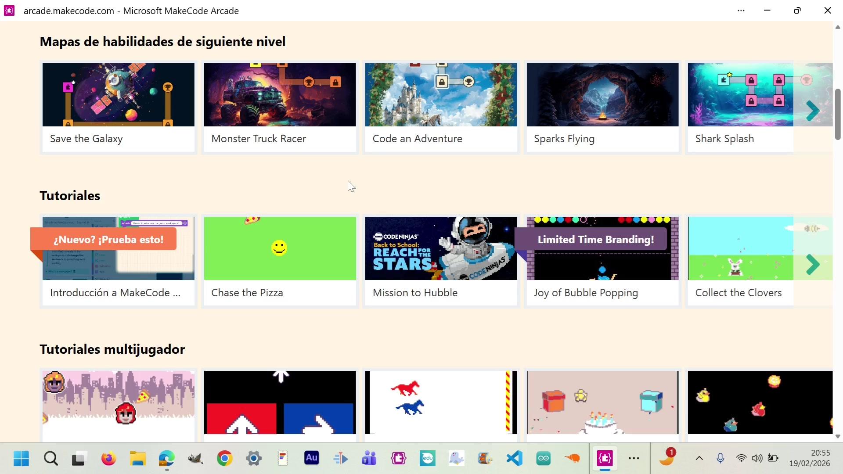Open Adobe Audition from the taskbar
The width and height of the screenshot is (843, 474).
311,459
